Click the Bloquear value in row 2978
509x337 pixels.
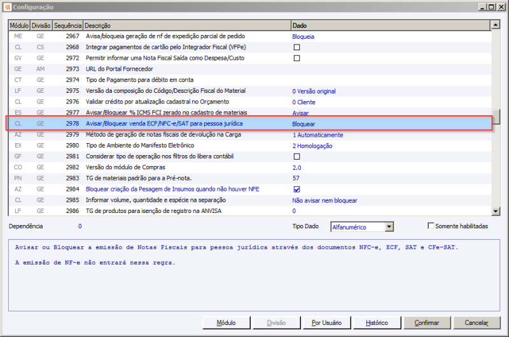click(x=303, y=124)
